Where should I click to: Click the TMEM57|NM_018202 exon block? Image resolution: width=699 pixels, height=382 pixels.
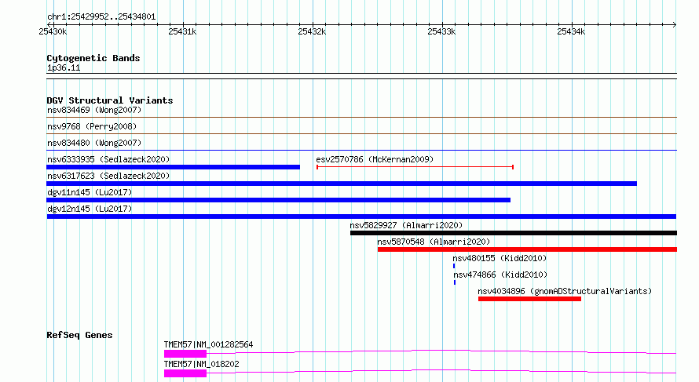(x=185, y=373)
